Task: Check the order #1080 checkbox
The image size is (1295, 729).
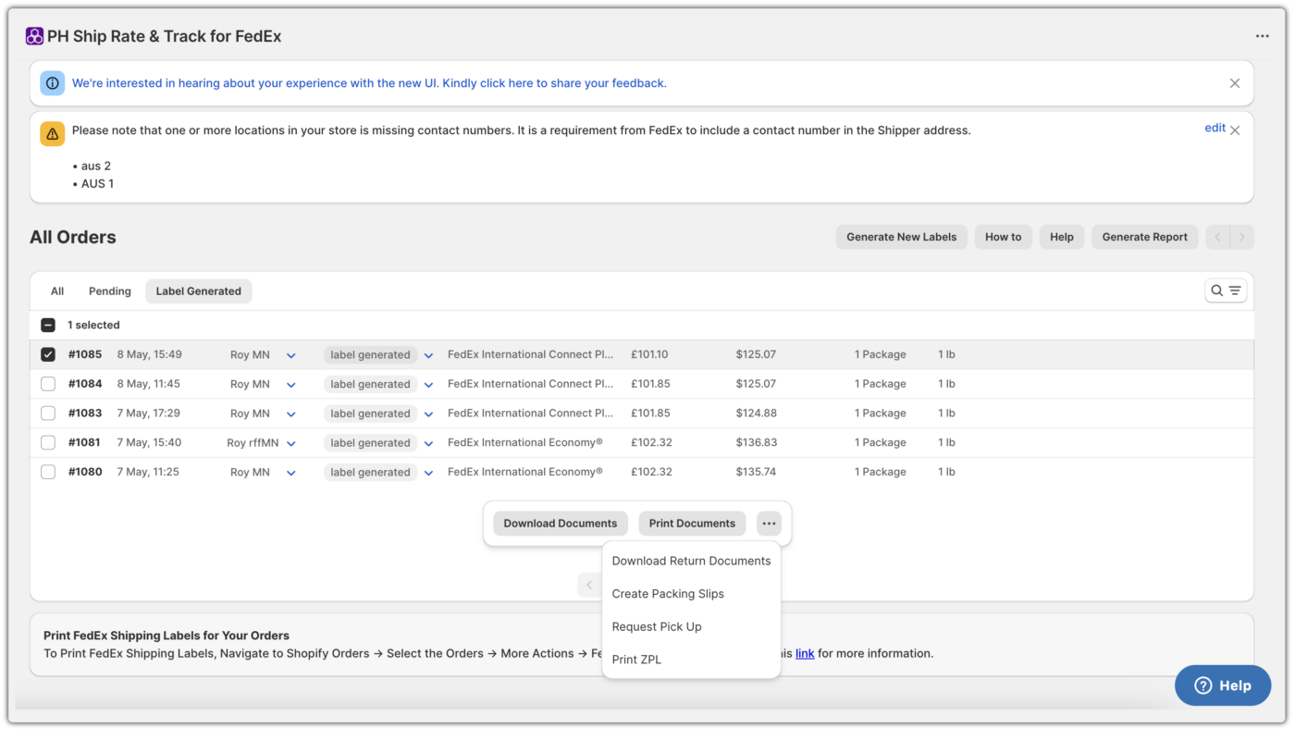Action: pos(48,472)
